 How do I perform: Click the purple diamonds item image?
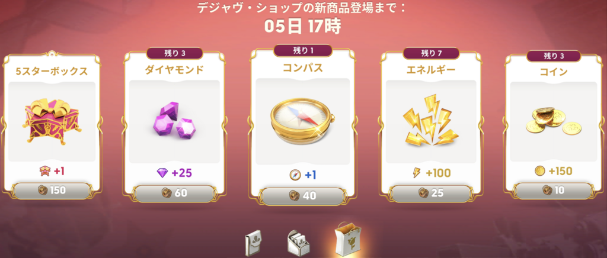pos(174,122)
